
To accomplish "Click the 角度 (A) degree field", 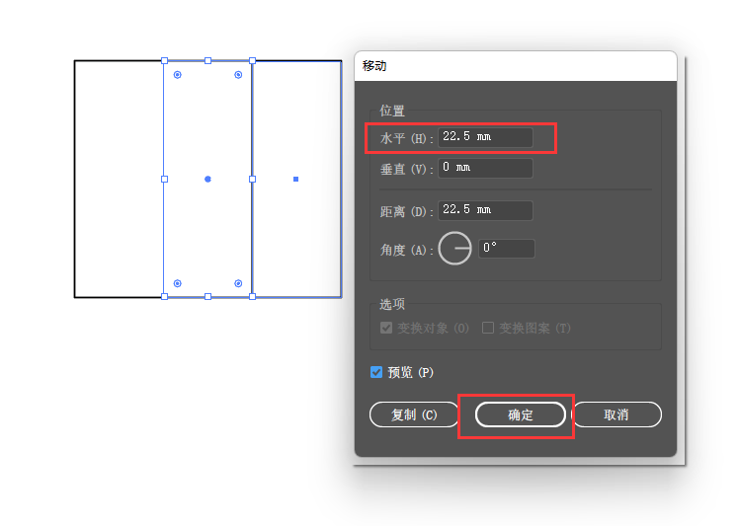I will pyautogui.click(x=507, y=248).
